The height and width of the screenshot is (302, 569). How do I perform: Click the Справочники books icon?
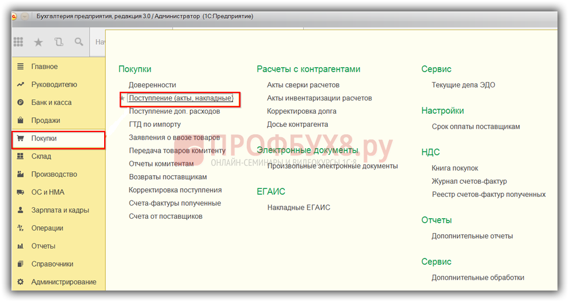pos(21,264)
